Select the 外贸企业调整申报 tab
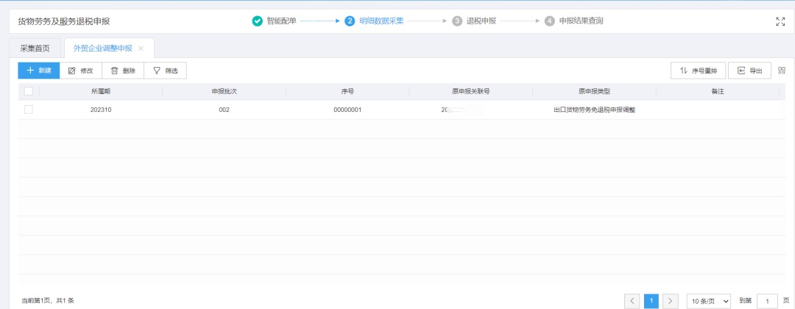The height and width of the screenshot is (309, 795). point(102,49)
